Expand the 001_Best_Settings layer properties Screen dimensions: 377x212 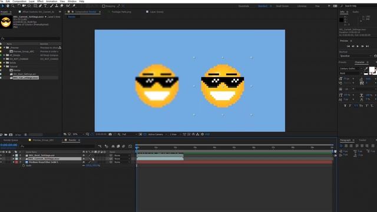pos(13,155)
